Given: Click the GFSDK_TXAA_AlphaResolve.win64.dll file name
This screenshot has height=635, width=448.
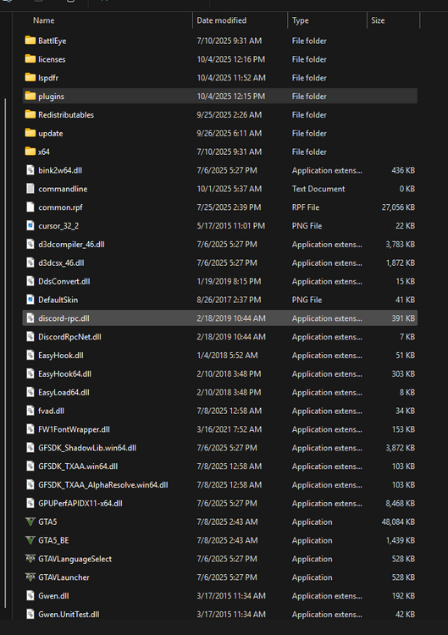Looking at the screenshot, I should pyautogui.click(x=102, y=485).
